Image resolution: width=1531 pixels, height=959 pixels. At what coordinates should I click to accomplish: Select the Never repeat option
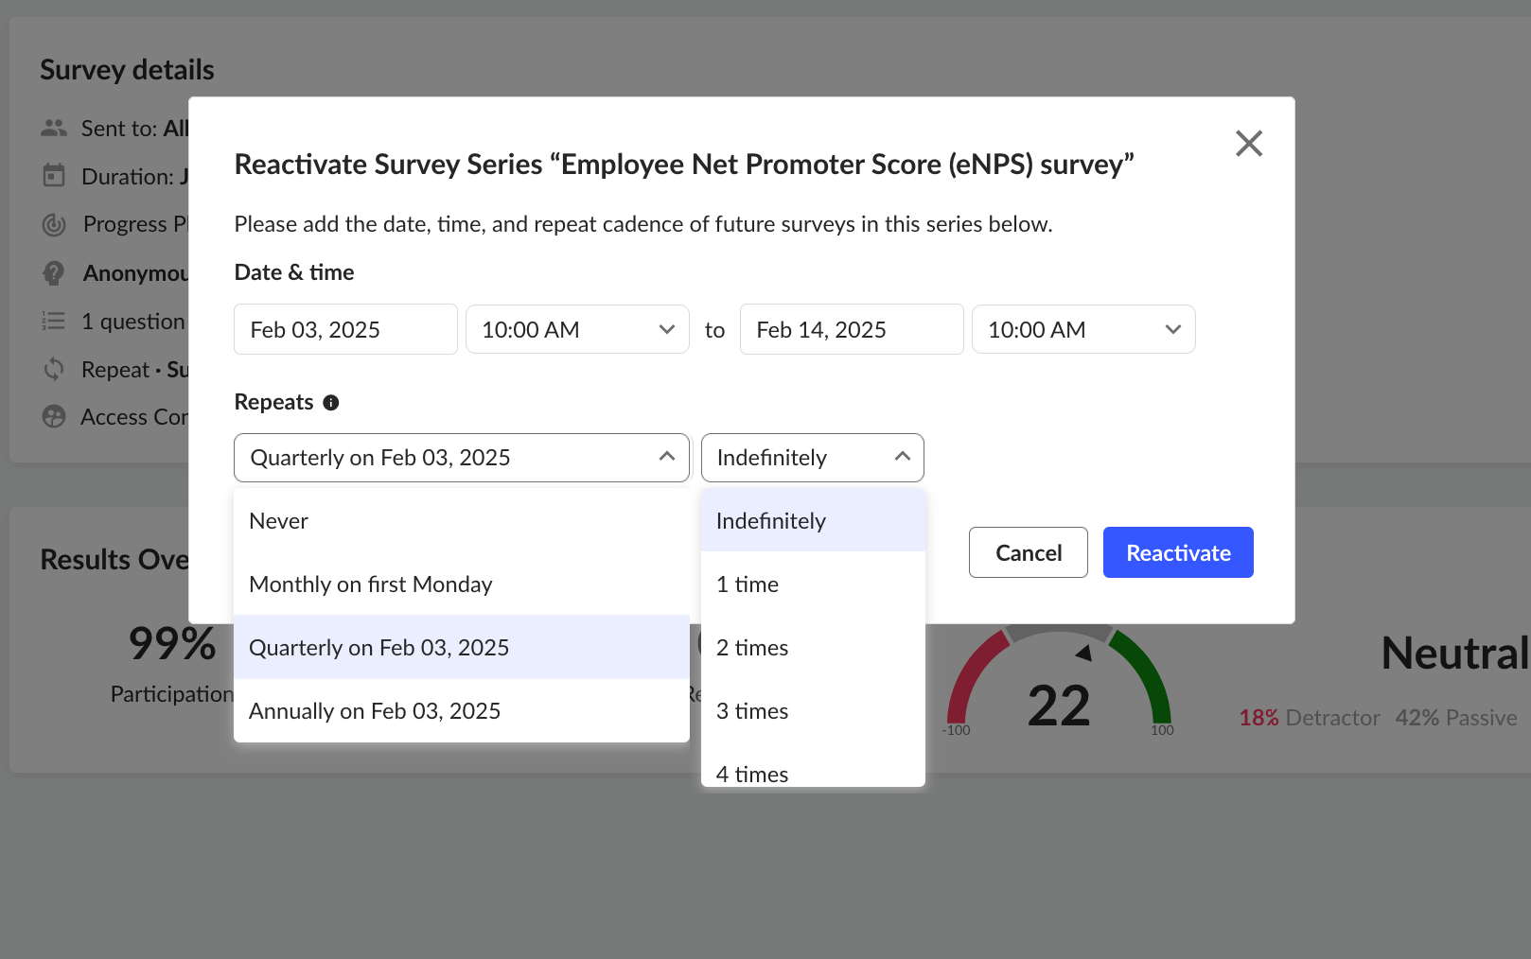coord(462,521)
